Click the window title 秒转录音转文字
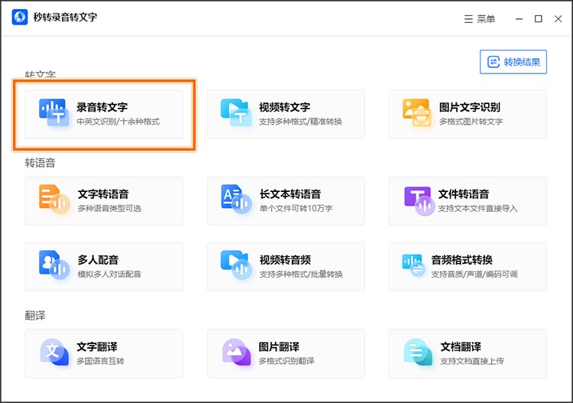The height and width of the screenshot is (403, 573). (65, 17)
